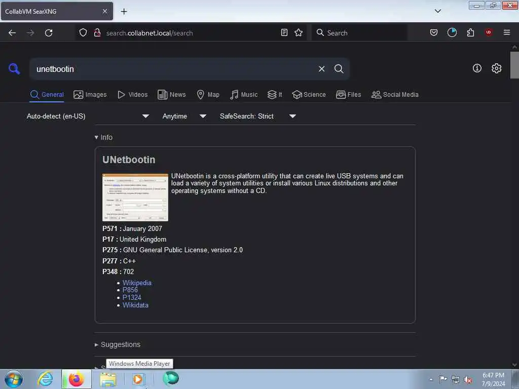Open tracking protection shield icon
Screen dimensions: 519x389
point(83,32)
